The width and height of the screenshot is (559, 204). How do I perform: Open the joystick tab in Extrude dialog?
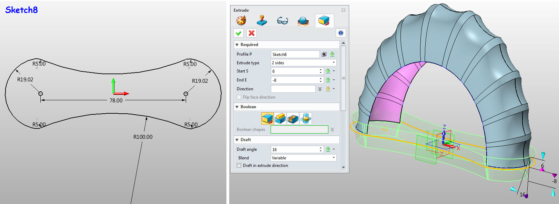click(262, 21)
